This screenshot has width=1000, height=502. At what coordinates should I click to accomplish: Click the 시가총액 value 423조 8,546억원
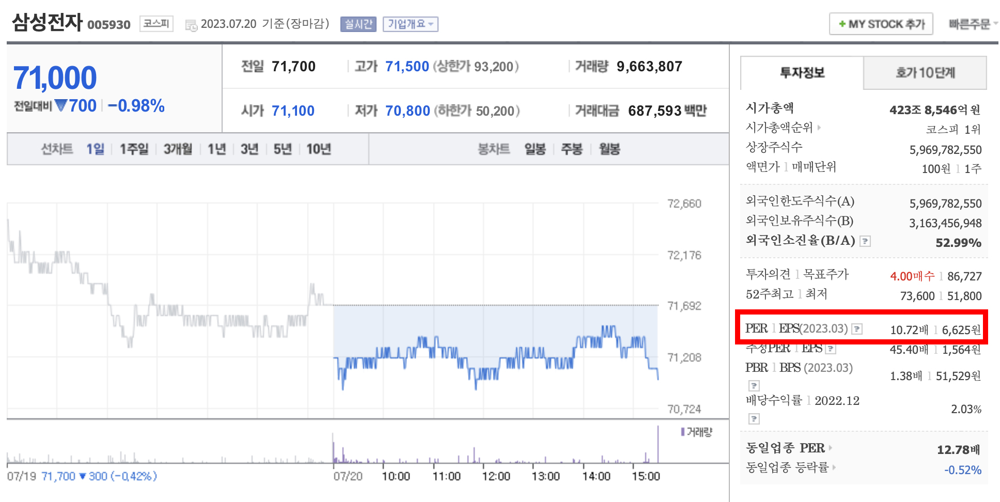(934, 110)
